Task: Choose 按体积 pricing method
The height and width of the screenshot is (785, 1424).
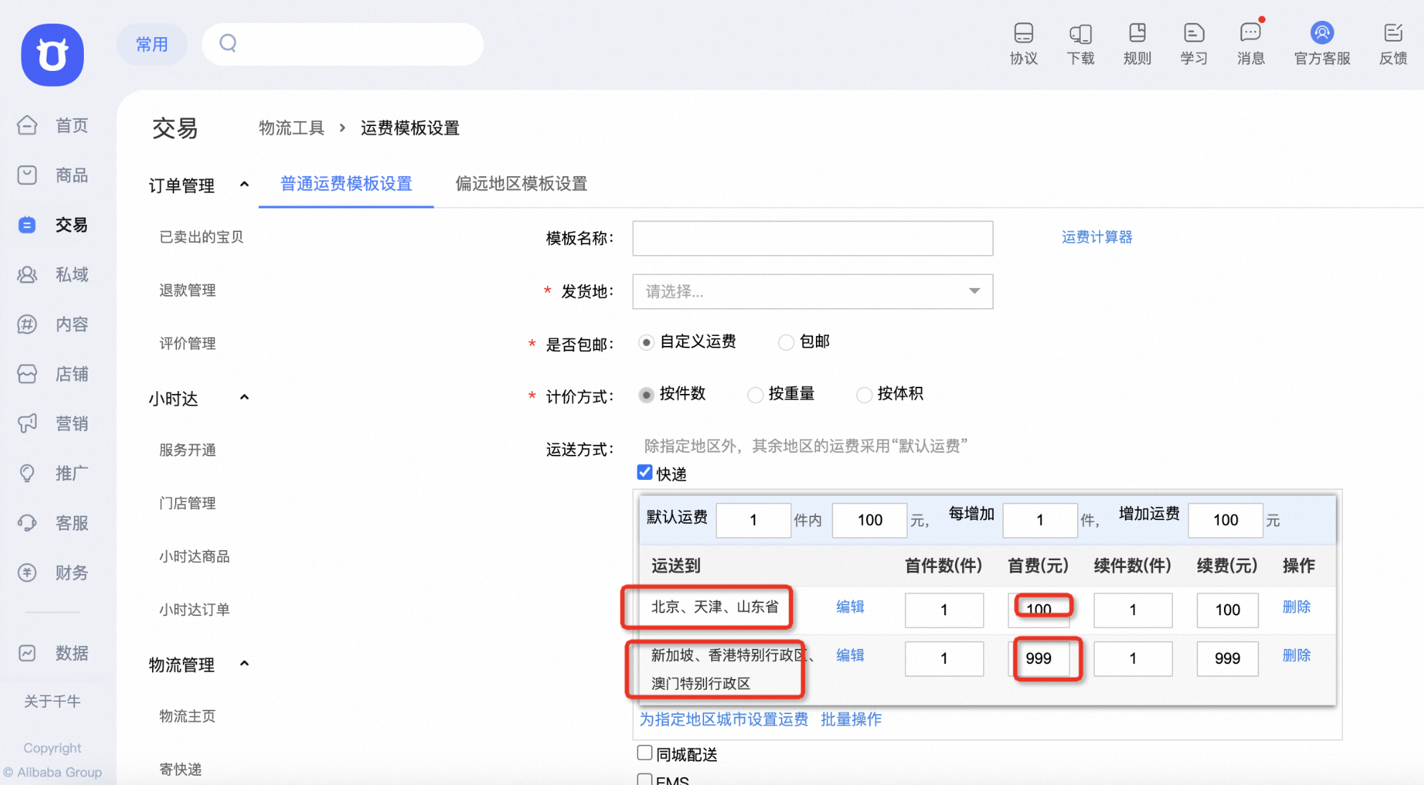Action: pyautogui.click(x=864, y=395)
